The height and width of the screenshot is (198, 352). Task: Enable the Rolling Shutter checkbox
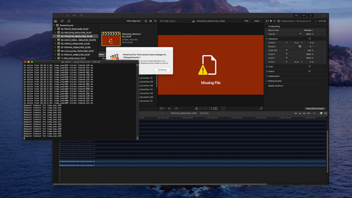coord(267,81)
